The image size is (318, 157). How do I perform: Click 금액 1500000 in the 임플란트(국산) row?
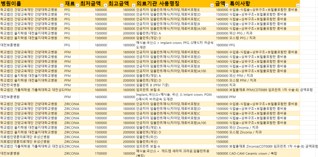[x=222, y=142]
